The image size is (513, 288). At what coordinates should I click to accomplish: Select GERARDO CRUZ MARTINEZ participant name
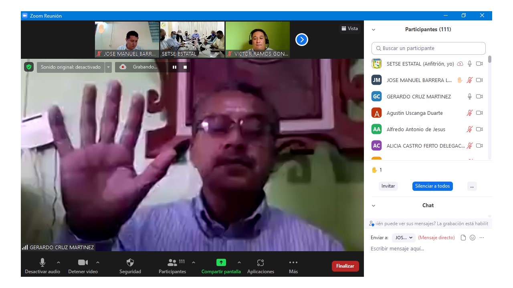tap(418, 96)
